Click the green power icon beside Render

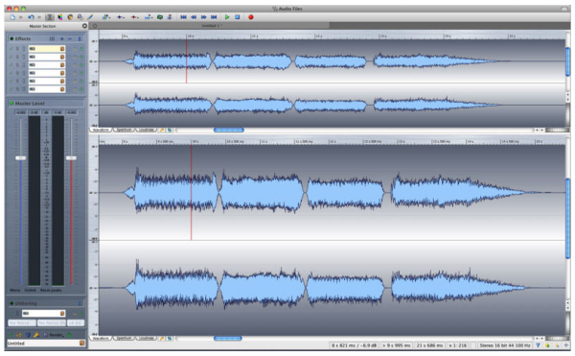click(x=69, y=335)
